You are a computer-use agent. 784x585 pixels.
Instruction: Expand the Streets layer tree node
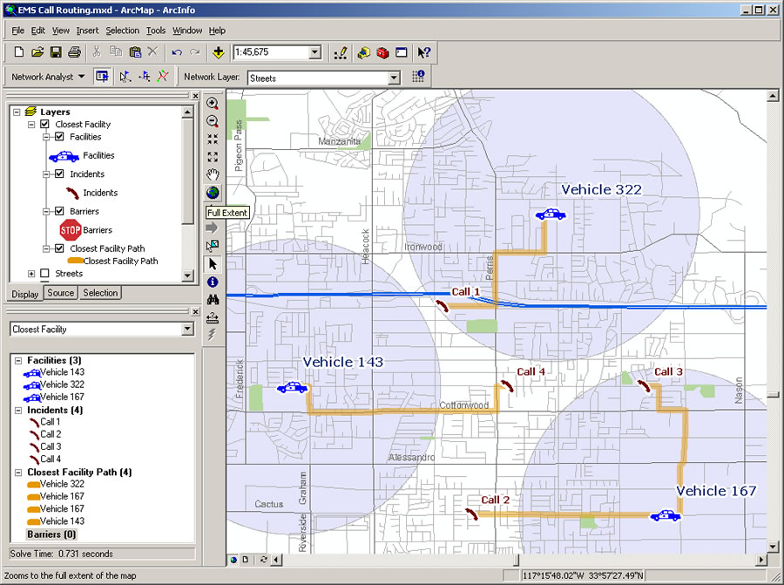click(x=31, y=274)
